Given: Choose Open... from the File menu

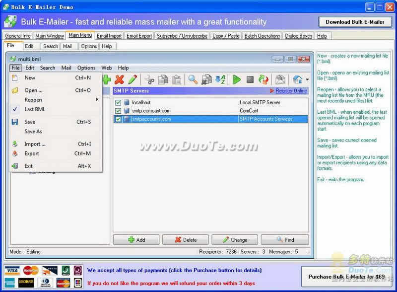Looking at the screenshot, I should click(x=56, y=90).
